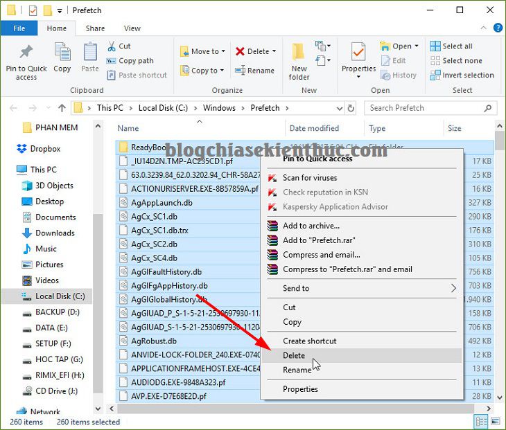Click the Back navigation arrow
The width and height of the screenshot is (506, 430).
point(14,108)
